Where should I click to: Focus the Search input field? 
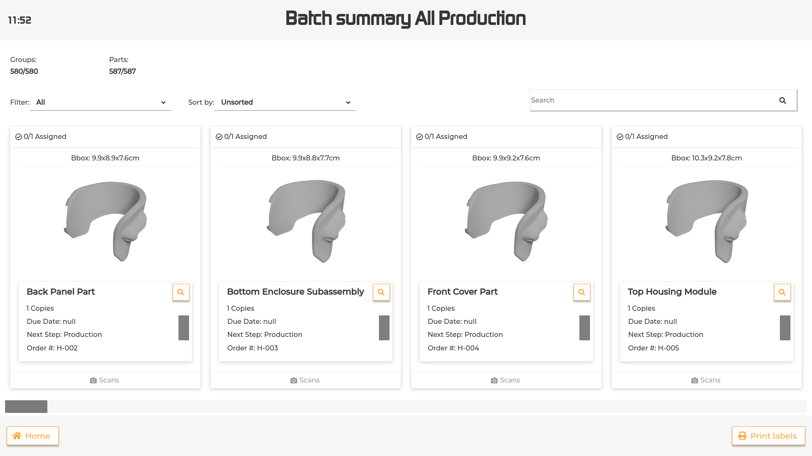pos(651,100)
